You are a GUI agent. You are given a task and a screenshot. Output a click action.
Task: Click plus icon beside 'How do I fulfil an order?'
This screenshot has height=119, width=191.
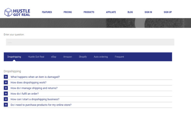[x=6, y=94]
